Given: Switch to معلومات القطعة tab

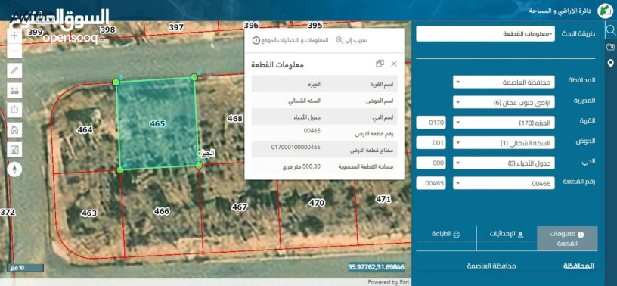Looking at the screenshot, I should (x=567, y=238).
